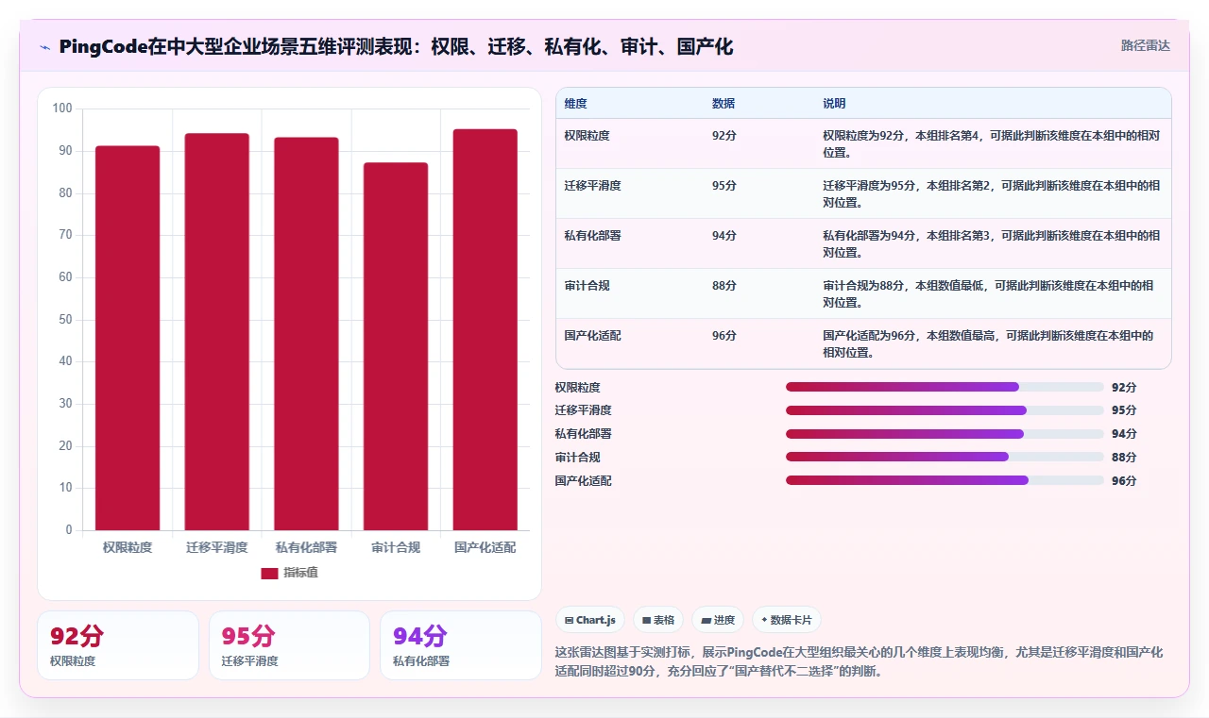The height and width of the screenshot is (718, 1209).
Task: Toggle the 指标值 legend swatch
Action: 269,573
